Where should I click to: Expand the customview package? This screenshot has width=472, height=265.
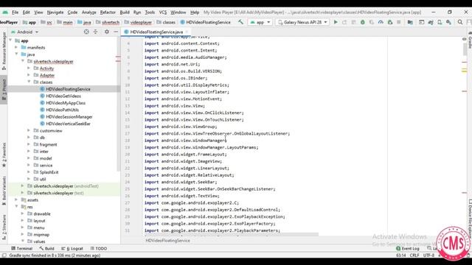29,130
